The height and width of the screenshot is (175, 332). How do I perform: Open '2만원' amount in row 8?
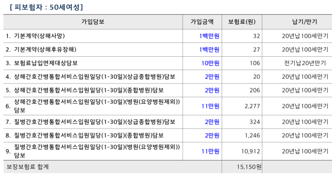pos(212,135)
